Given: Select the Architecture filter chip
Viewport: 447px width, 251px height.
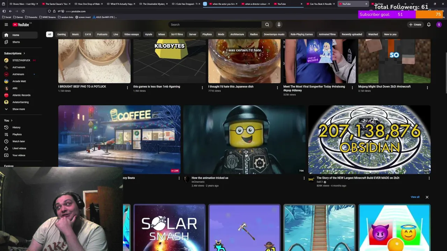Looking at the screenshot, I should 237,34.
